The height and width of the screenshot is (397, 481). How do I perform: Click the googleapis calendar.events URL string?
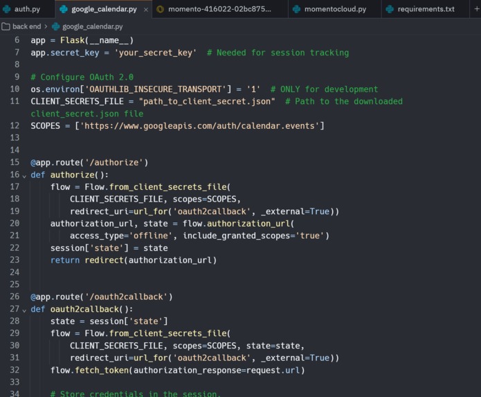(x=199, y=125)
